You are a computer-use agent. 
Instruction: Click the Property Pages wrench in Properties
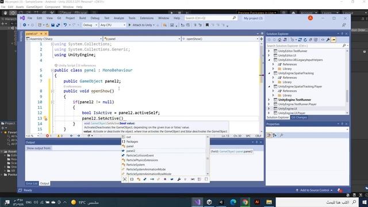(x=281, y=135)
